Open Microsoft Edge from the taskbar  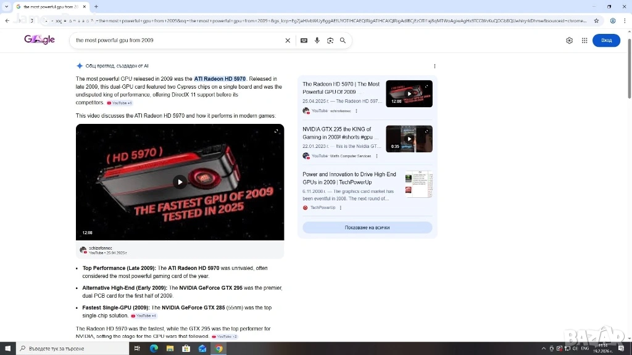point(154,348)
